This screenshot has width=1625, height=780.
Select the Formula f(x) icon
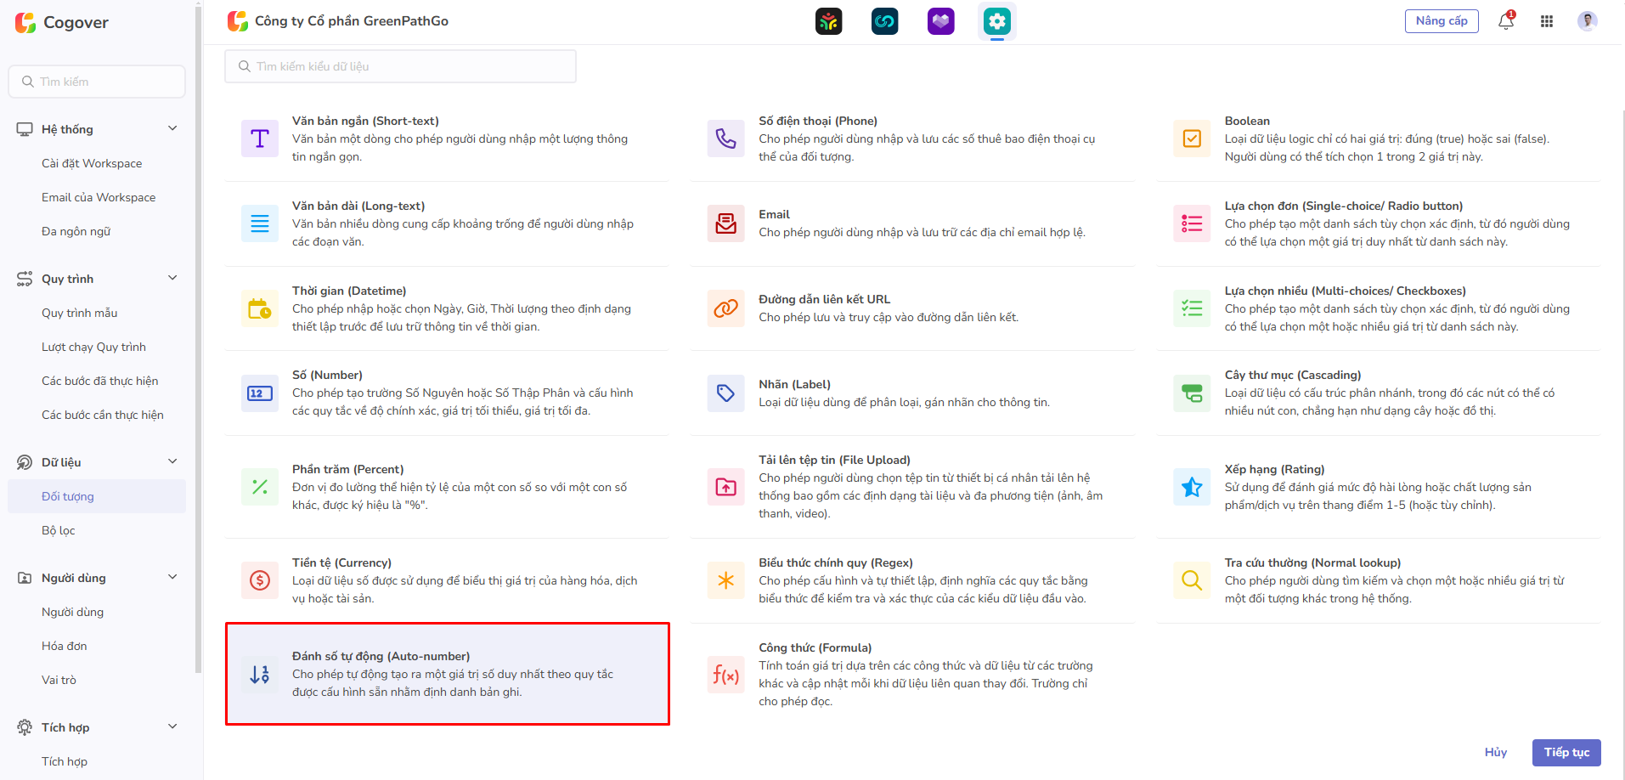click(x=725, y=675)
